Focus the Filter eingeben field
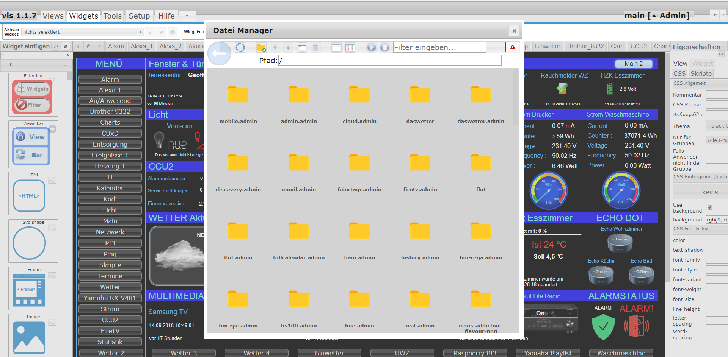Viewport: 728px width, 357px height. point(439,47)
